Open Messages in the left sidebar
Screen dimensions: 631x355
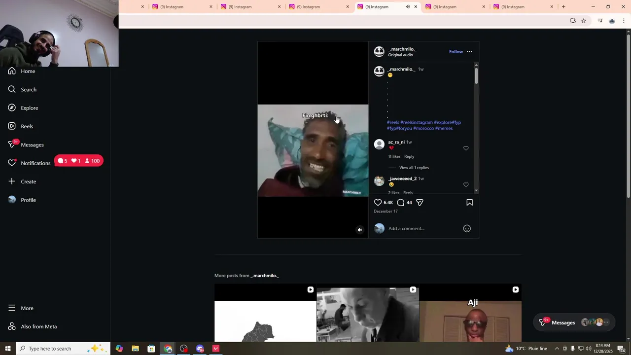coord(26,144)
